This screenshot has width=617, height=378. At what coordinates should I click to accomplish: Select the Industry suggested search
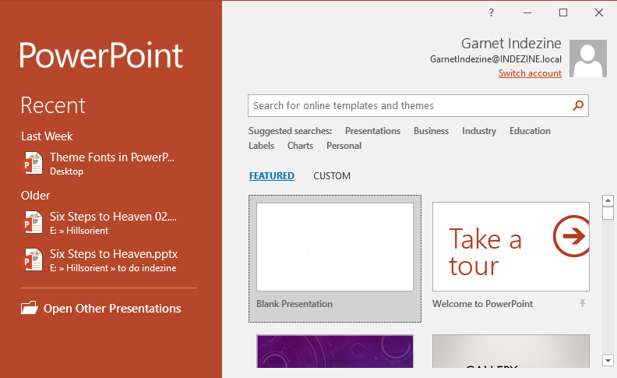click(479, 131)
